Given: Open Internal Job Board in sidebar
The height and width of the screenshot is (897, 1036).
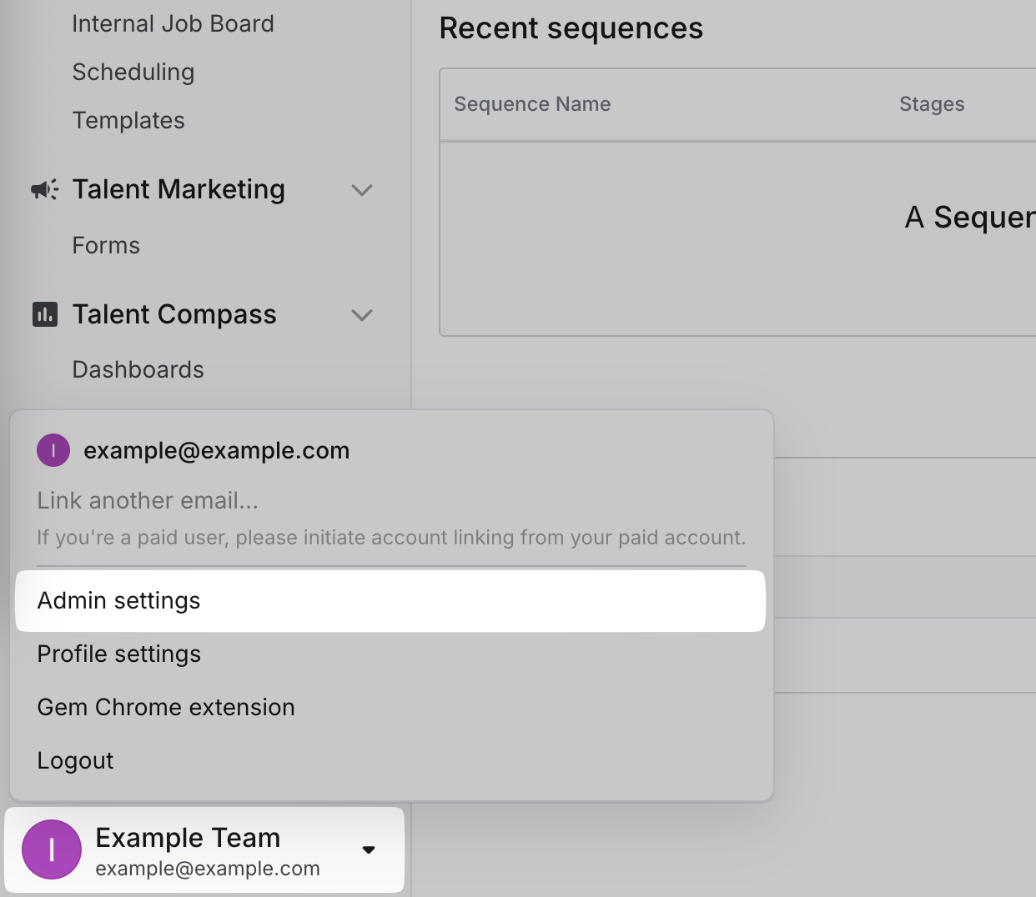Looking at the screenshot, I should [x=173, y=24].
